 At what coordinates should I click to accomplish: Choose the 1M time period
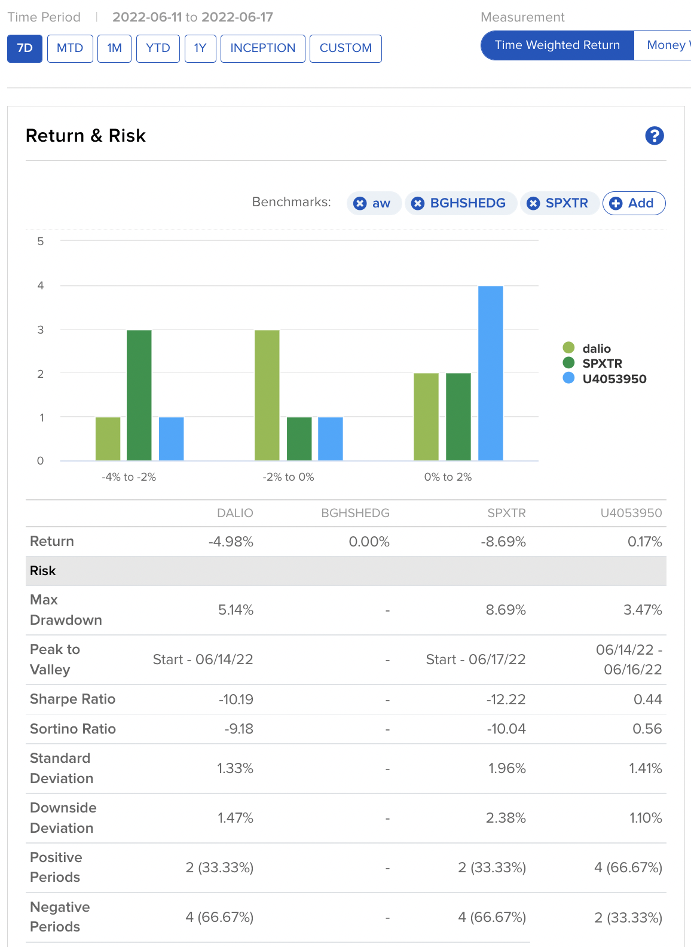[114, 48]
